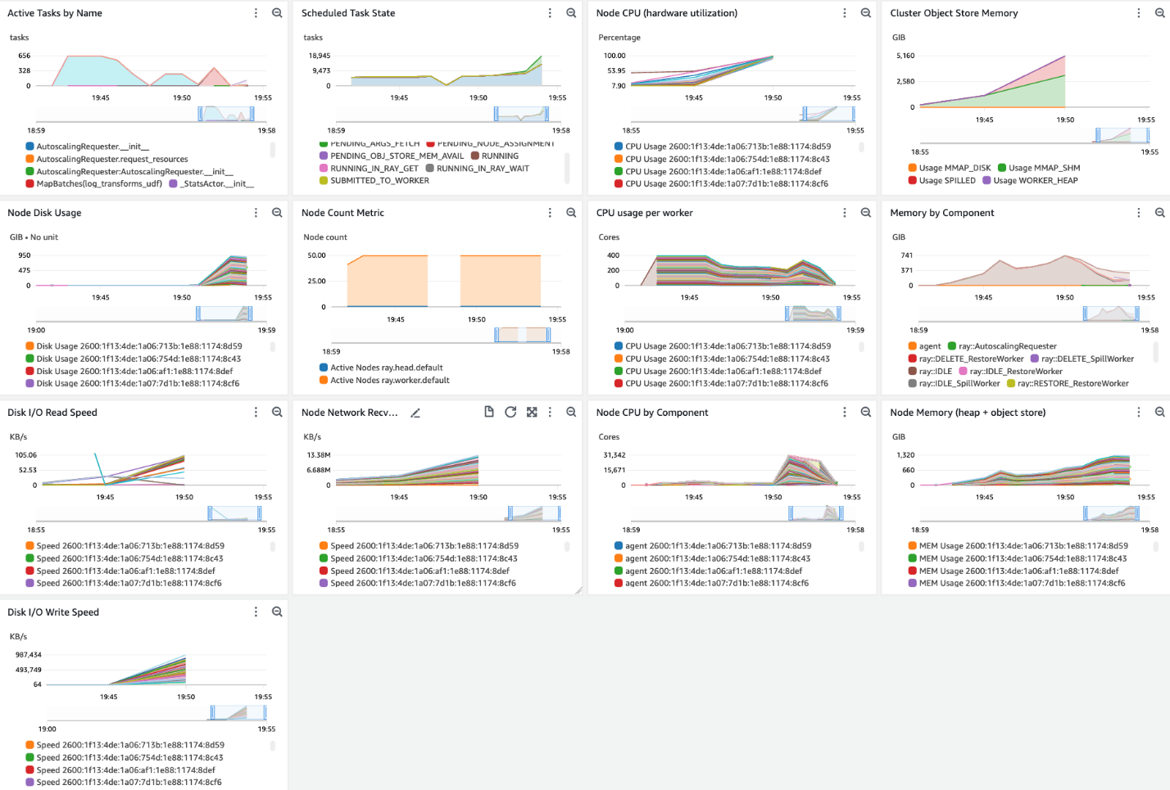Edit the Node Network Recv panel title
Screen dimensions: 1170x790
point(415,413)
